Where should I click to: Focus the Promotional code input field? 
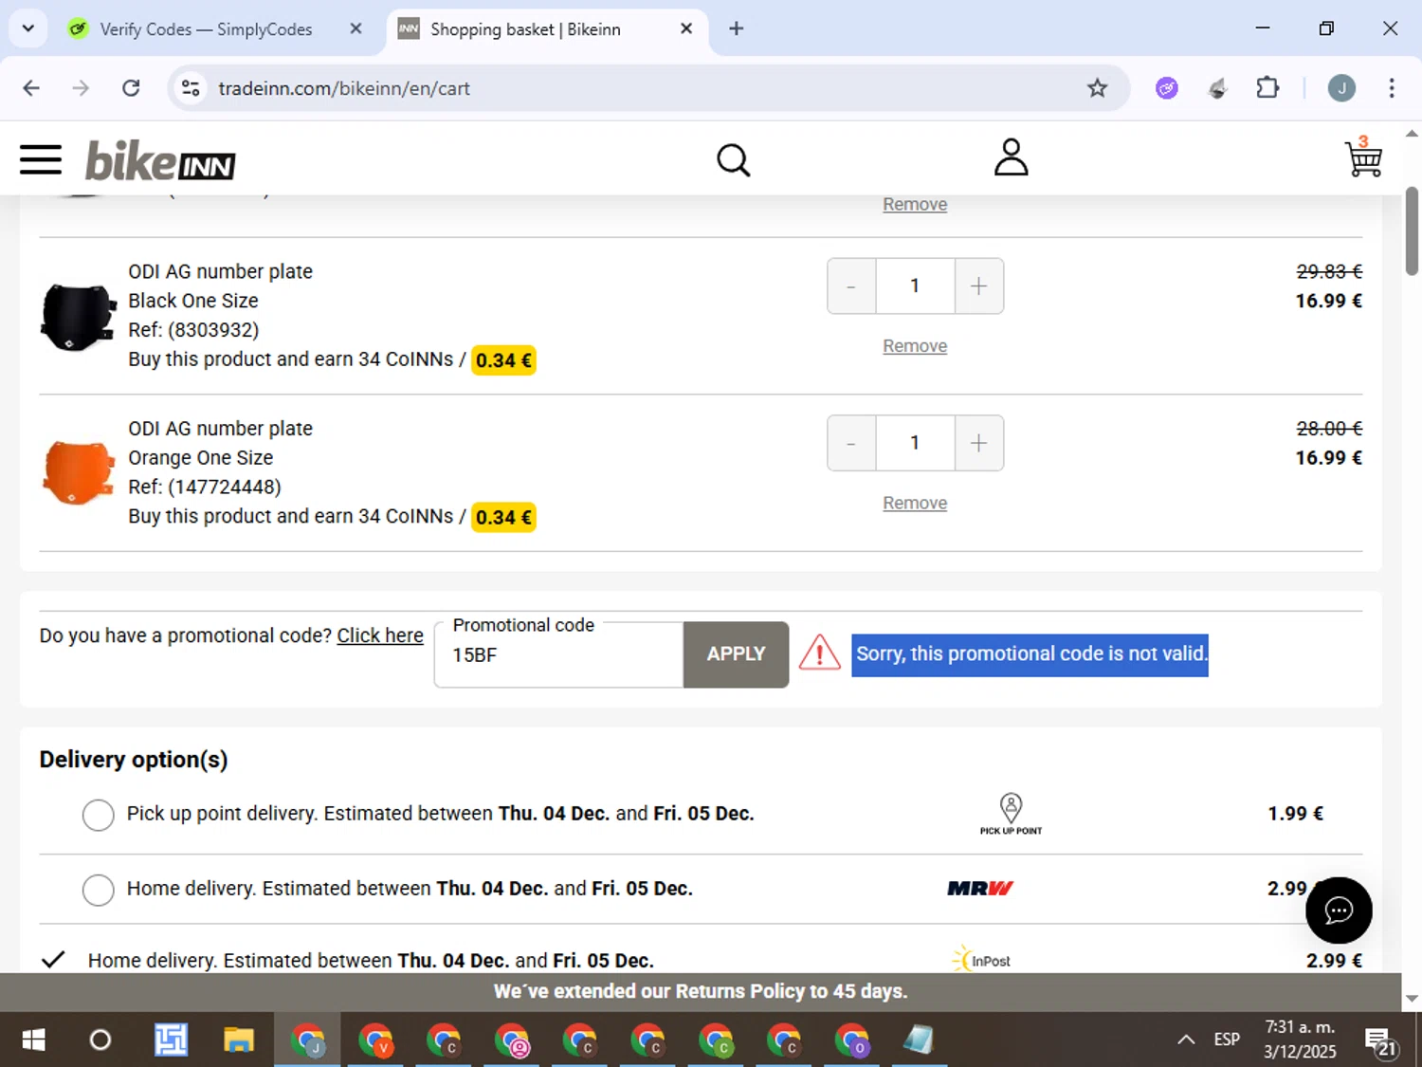pyautogui.click(x=559, y=654)
